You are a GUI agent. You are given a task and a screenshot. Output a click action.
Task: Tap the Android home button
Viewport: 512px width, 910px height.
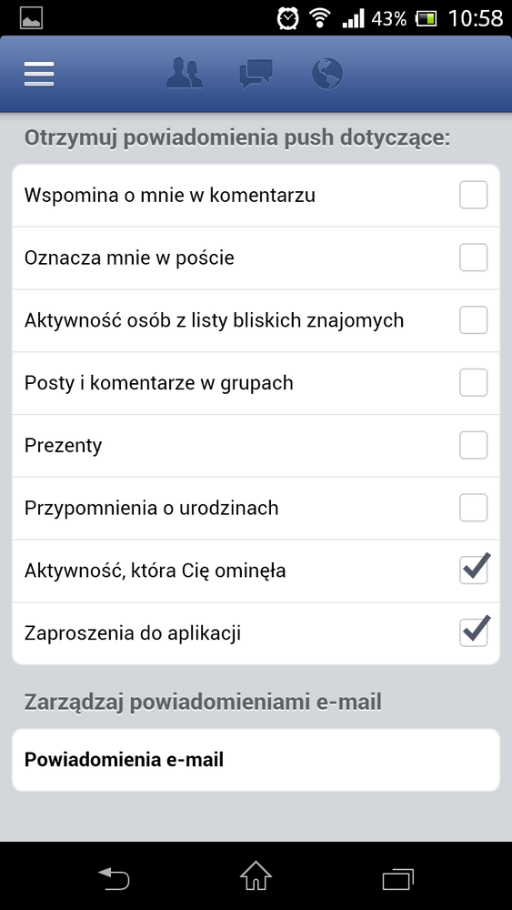(256, 875)
